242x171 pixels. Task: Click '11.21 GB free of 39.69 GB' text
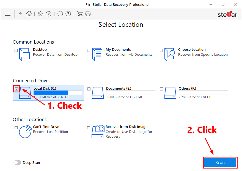(51, 97)
